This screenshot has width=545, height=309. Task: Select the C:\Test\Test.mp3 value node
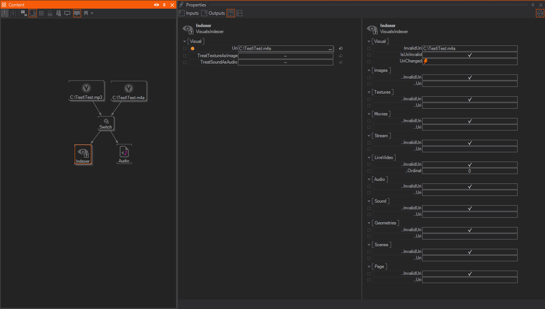(x=86, y=91)
